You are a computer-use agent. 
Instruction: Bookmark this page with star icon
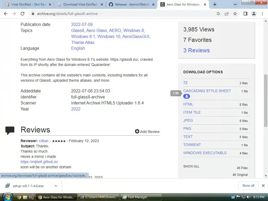[x=235, y=14]
